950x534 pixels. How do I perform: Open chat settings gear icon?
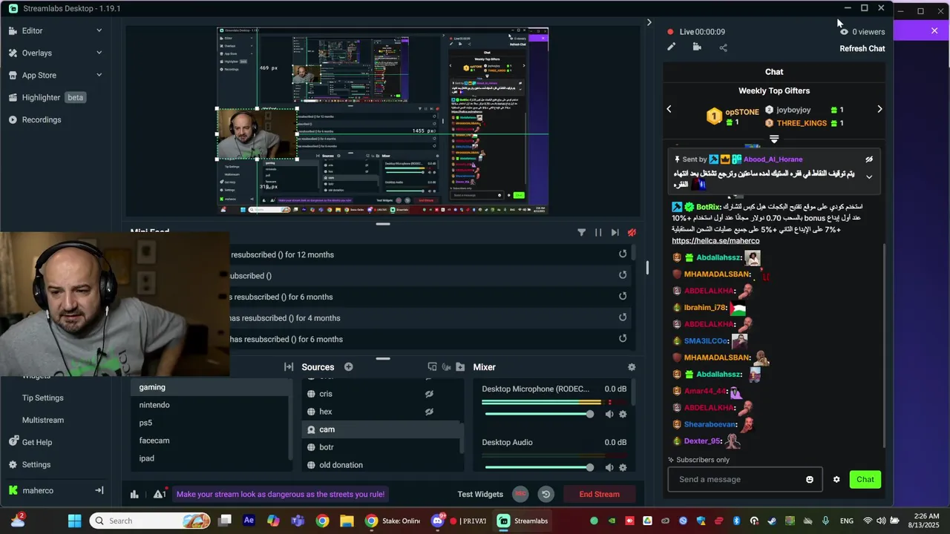pos(836,479)
